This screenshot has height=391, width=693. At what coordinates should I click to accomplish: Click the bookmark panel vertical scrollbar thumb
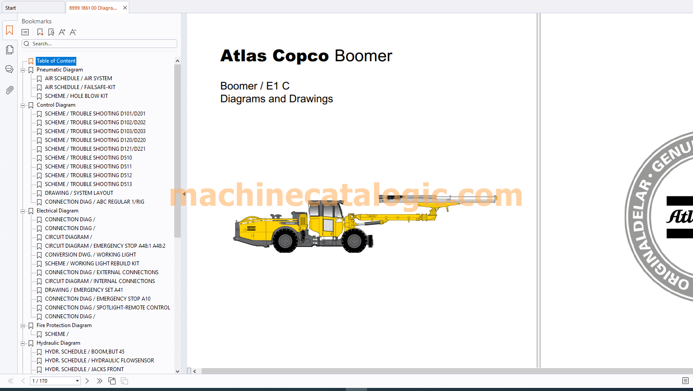click(x=177, y=151)
